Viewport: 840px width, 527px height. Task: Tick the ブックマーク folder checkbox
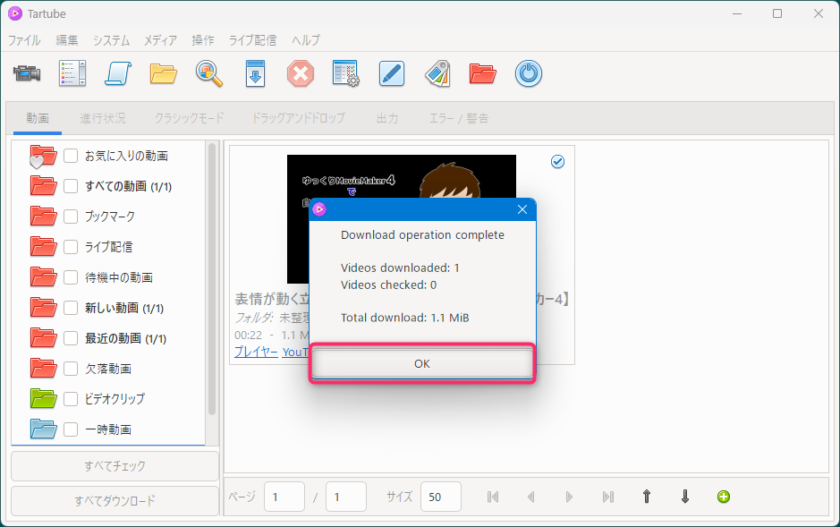pos(71,217)
